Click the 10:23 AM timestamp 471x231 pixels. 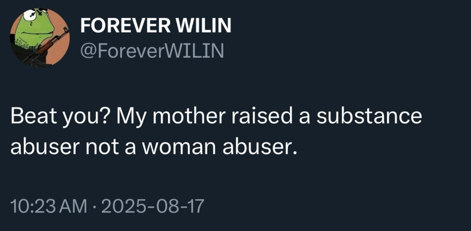(48, 207)
